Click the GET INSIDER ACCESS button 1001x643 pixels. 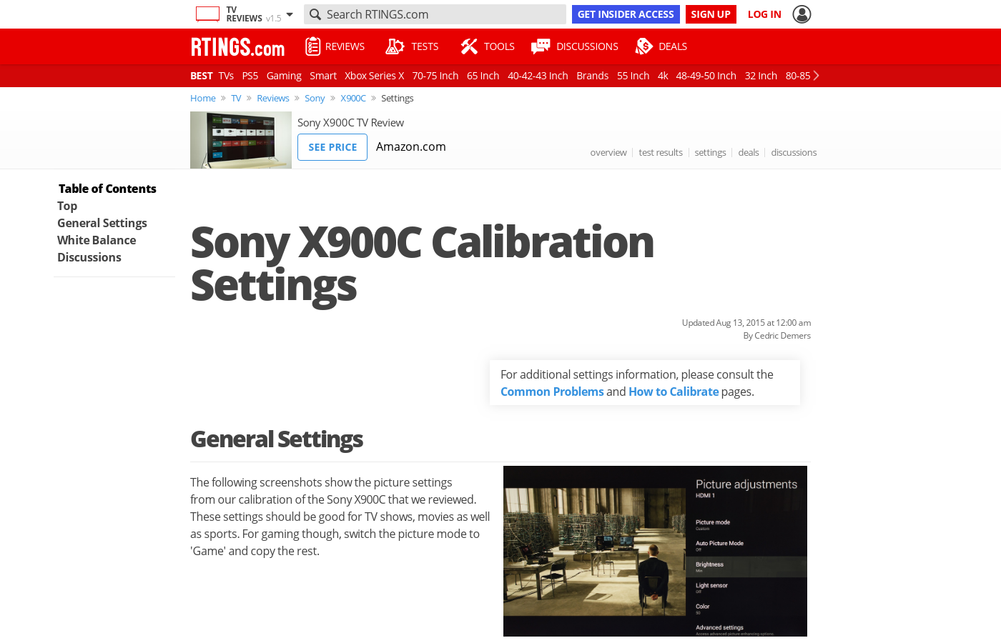(626, 14)
